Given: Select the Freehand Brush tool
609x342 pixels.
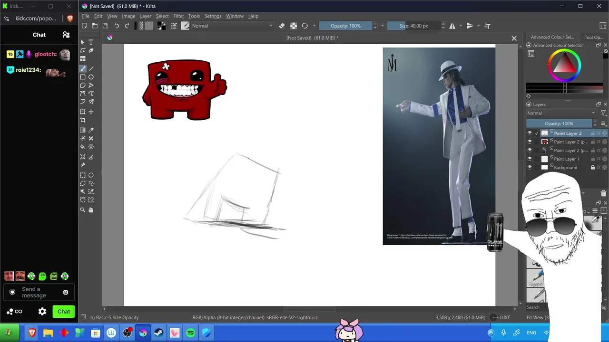Looking at the screenshot, I should coord(83,69).
